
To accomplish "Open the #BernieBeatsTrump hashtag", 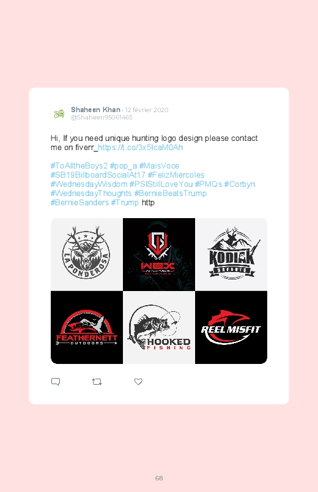I will 171,193.
